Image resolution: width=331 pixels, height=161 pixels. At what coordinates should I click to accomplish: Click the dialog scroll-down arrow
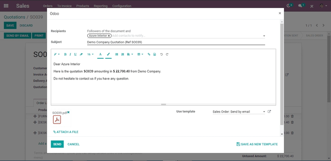[x=282, y=134]
